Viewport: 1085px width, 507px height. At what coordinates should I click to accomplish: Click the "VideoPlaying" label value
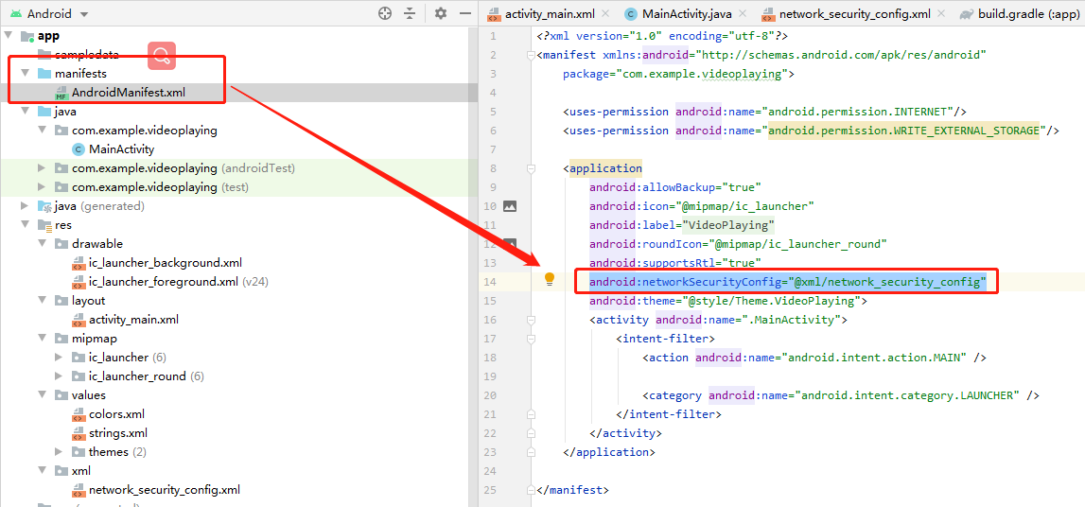[727, 225]
